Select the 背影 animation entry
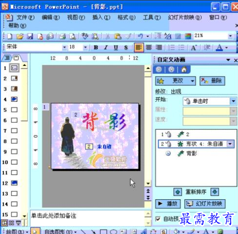Image resolution: width=238 pixels, height=234 pixels. pyautogui.click(x=196, y=154)
